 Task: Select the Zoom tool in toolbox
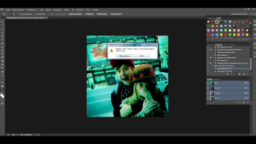[x=2, y=90]
